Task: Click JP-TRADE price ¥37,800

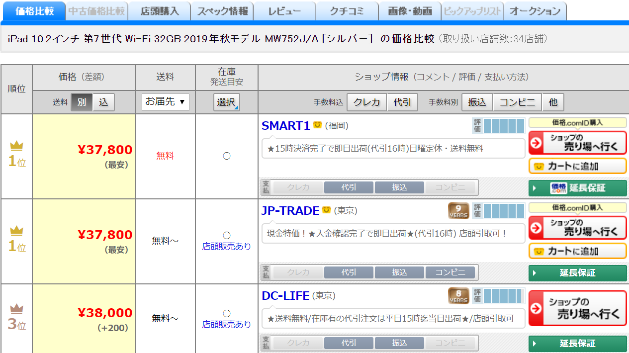Action: point(105,235)
